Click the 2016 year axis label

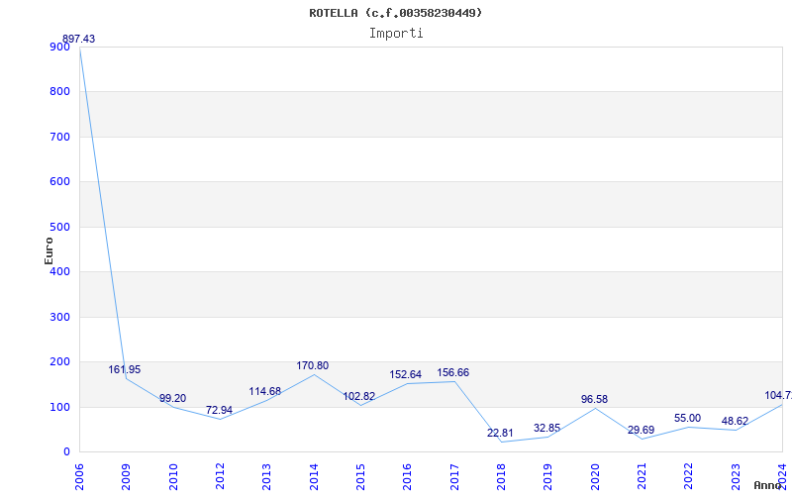point(407,476)
